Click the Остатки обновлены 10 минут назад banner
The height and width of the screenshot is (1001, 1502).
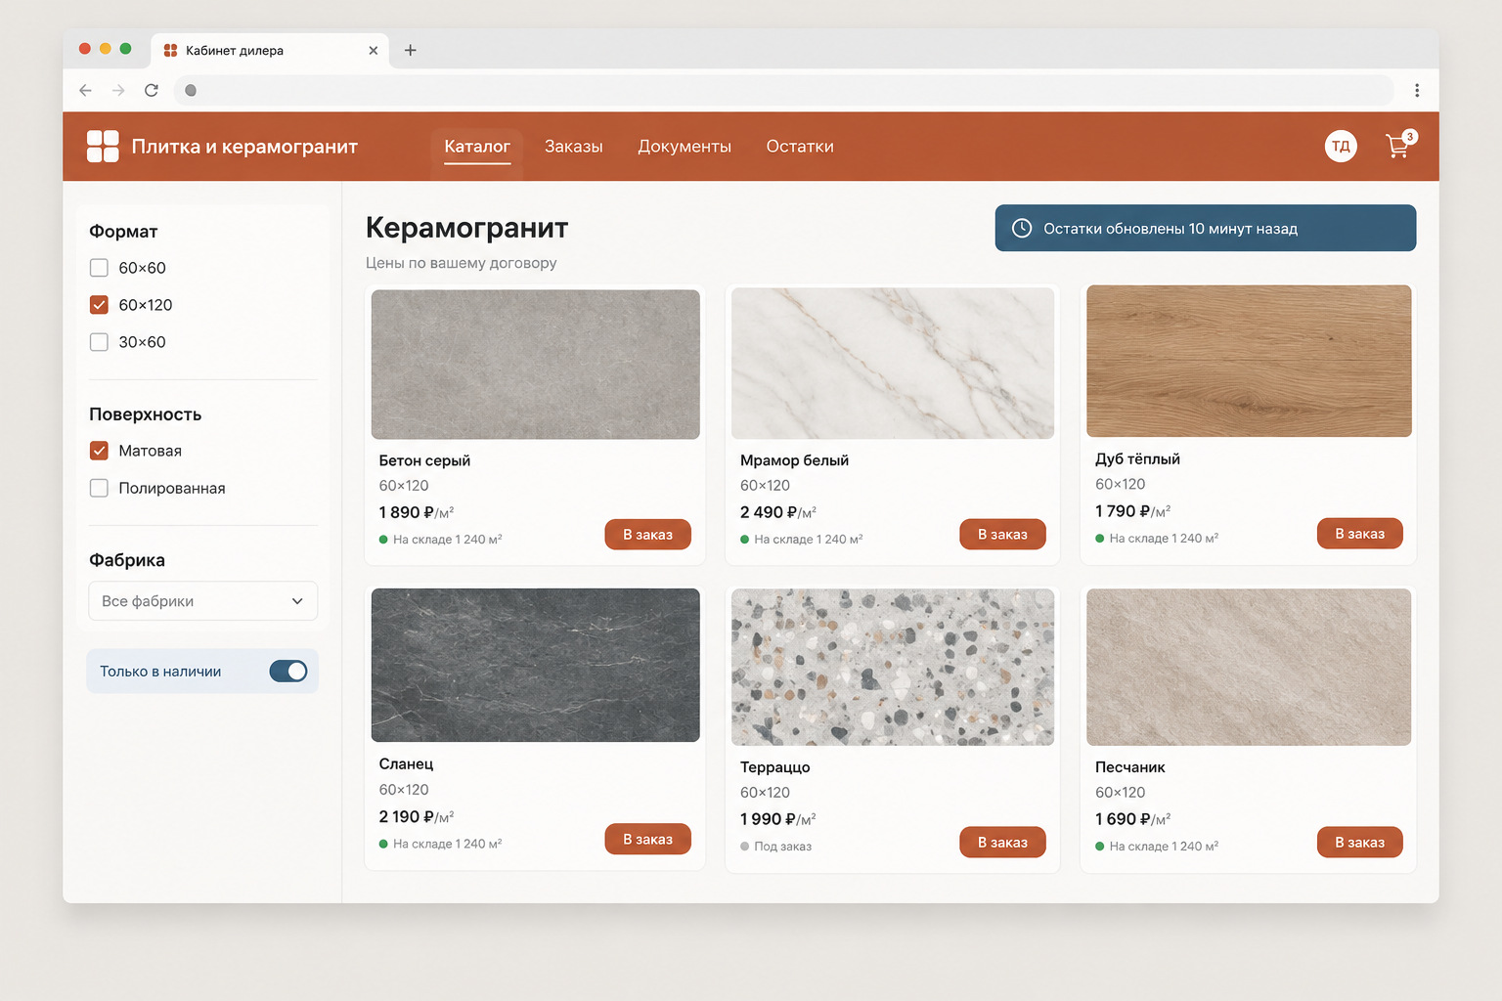pos(1206,228)
